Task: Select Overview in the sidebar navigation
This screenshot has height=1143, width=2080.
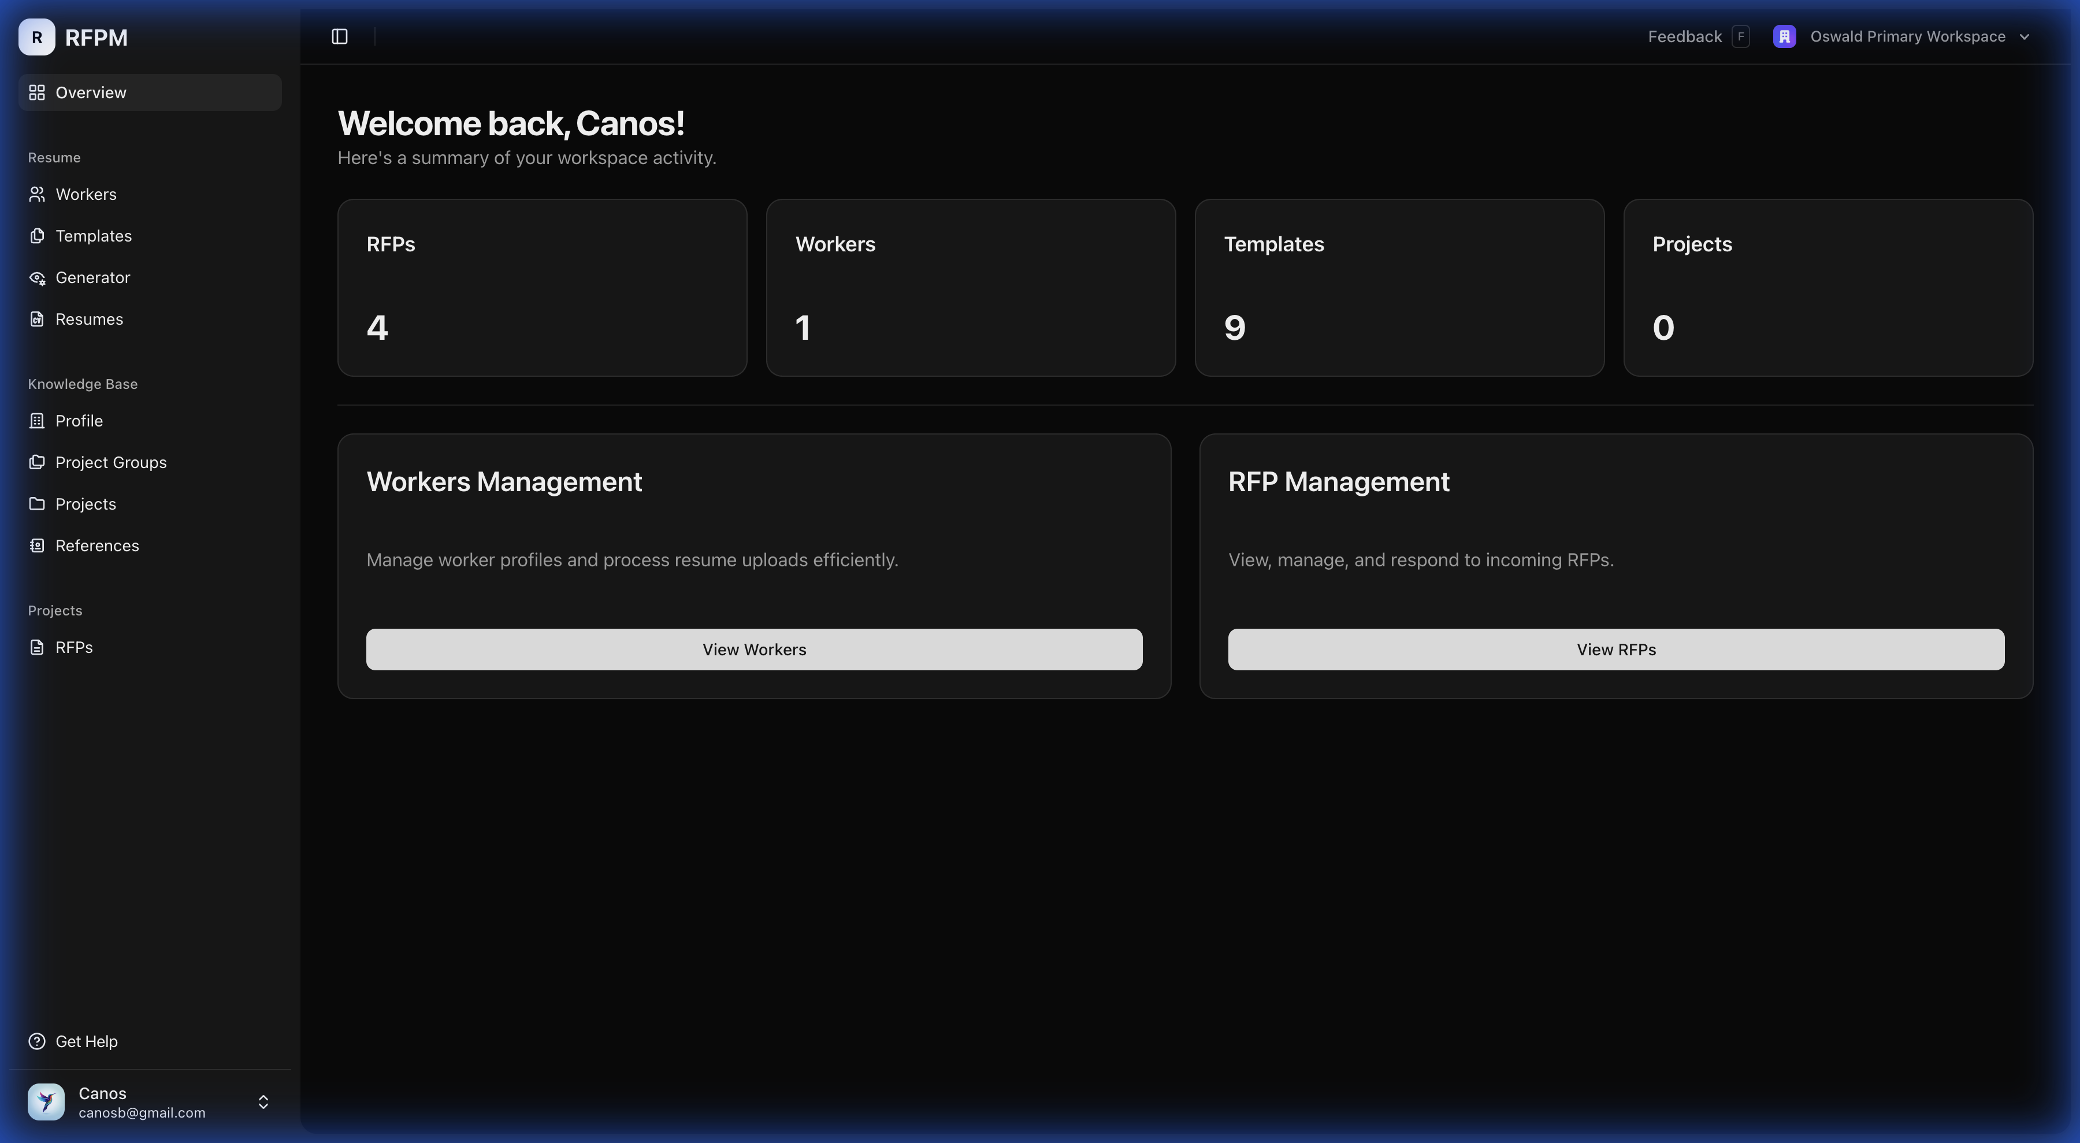Action: 91,91
